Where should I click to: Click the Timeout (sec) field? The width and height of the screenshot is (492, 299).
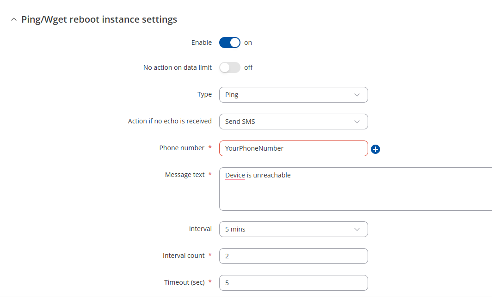[293, 283]
